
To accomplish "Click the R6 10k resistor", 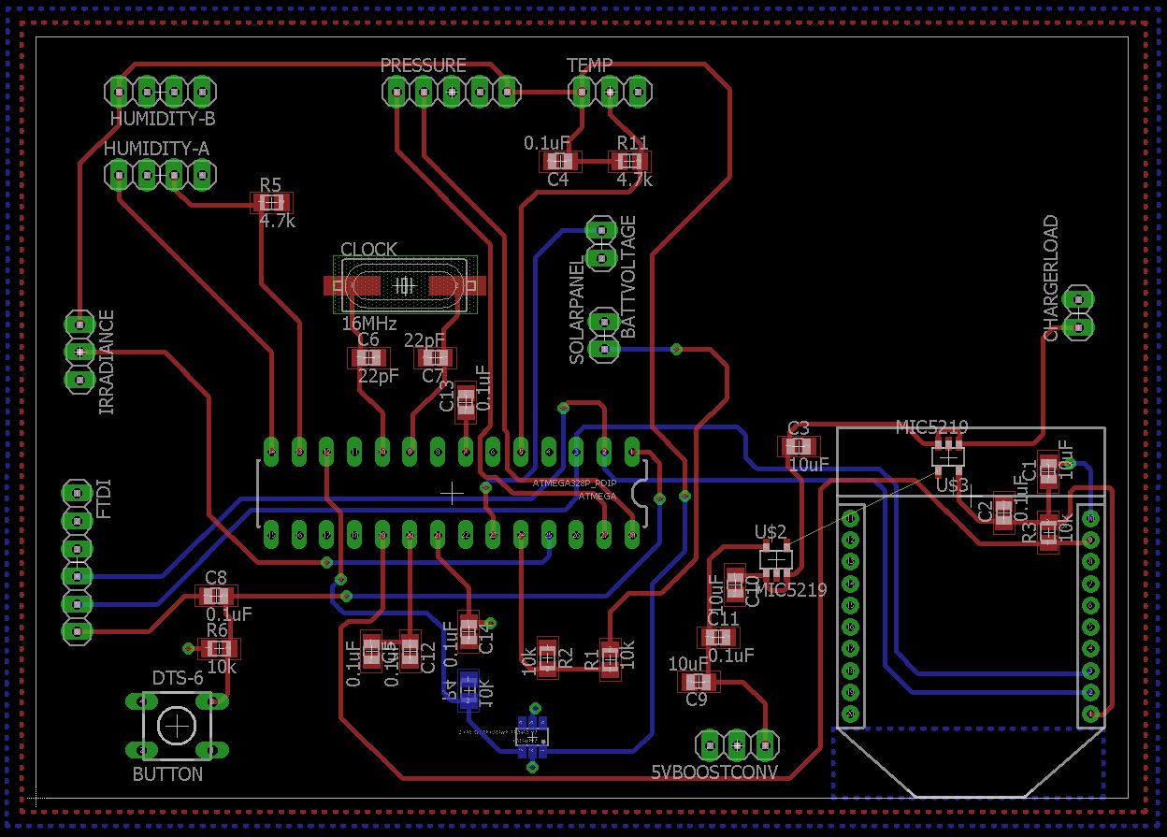I will point(218,648).
